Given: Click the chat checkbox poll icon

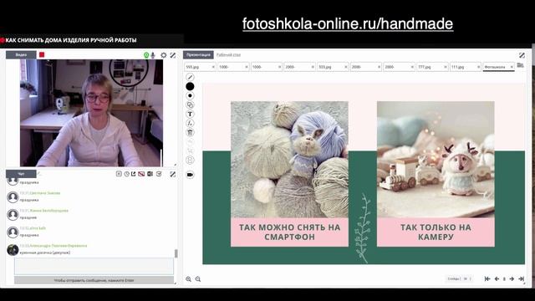Looking at the screenshot, I should pyautogui.click(x=159, y=174).
